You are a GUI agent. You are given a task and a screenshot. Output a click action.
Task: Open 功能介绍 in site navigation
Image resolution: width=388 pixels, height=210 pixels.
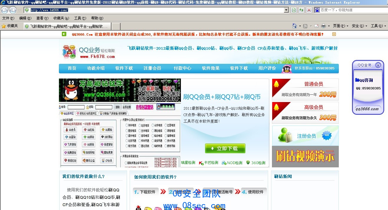click(x=96, y=68)
